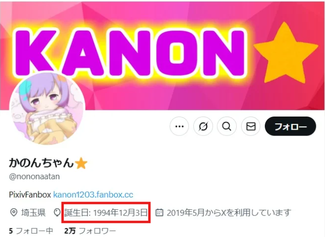
Task: Click the KANON banner header image
Action: (162, 55)
